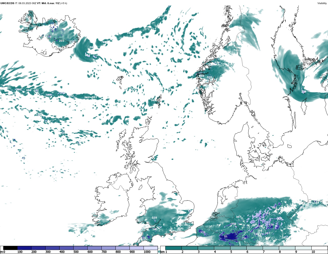Click the '973' value in Norwegian Sea

pos(147,29)
